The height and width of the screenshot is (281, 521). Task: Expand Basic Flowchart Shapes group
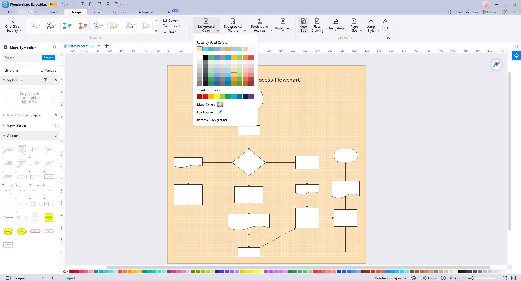click(4, 115)
